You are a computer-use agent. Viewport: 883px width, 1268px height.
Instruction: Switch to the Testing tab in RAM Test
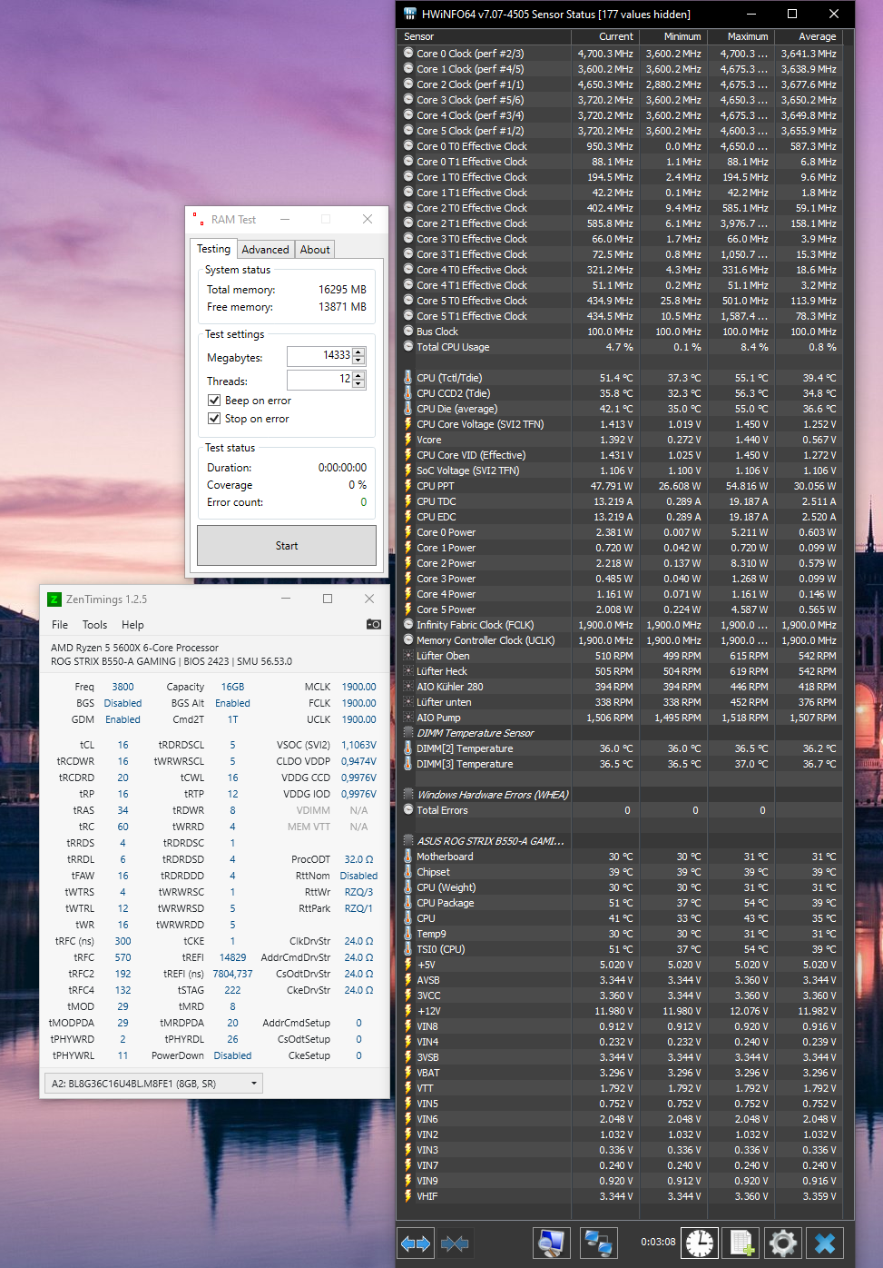click(x=214, y=249)
